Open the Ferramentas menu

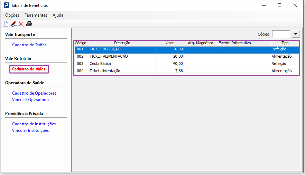coord(36,15)
